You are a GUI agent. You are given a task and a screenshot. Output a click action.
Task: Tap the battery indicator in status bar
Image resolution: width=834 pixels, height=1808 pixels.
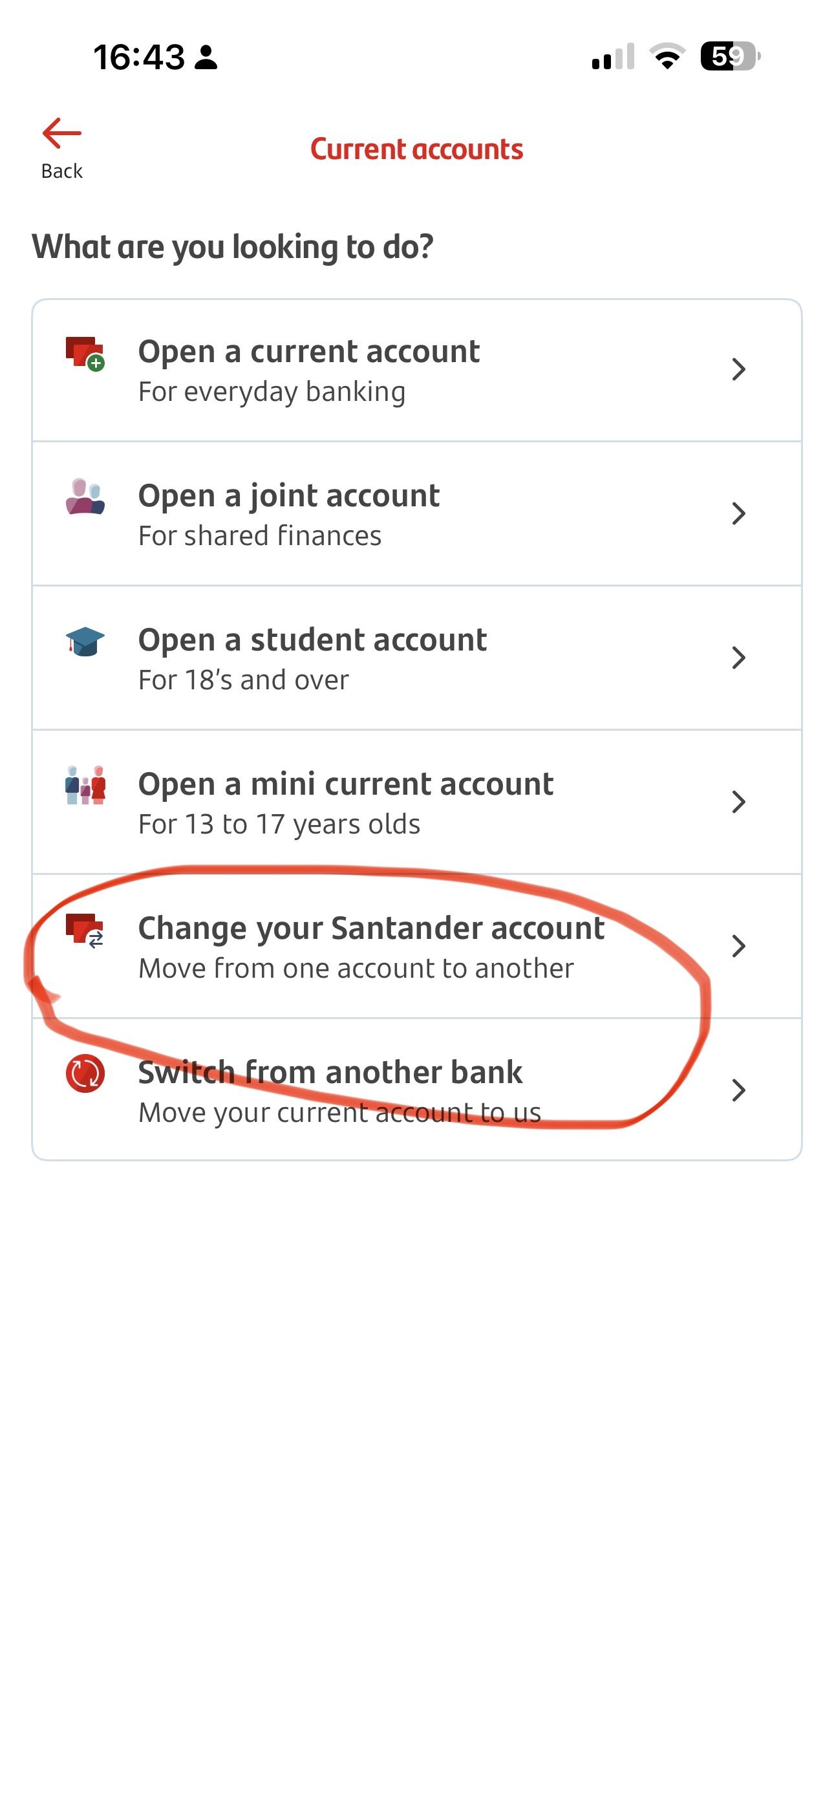click(x=729, y=56)
